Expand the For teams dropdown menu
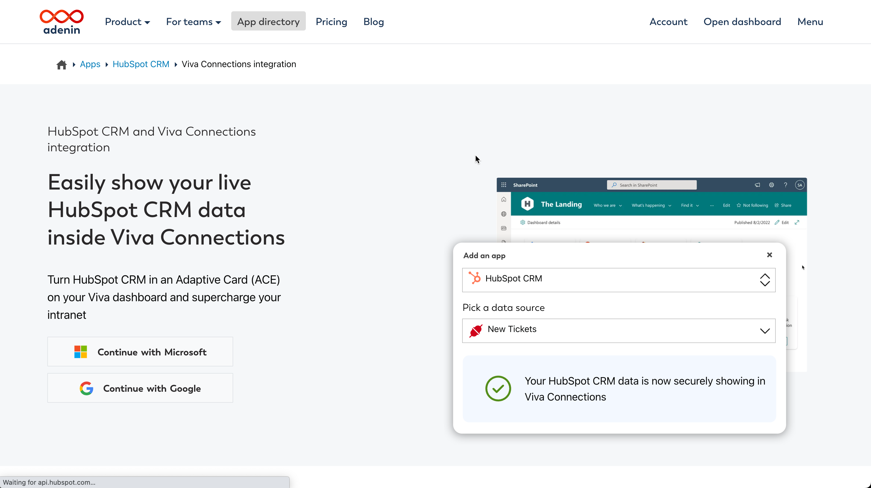Viewport: 871px width, 488px height. coord(194,22)
